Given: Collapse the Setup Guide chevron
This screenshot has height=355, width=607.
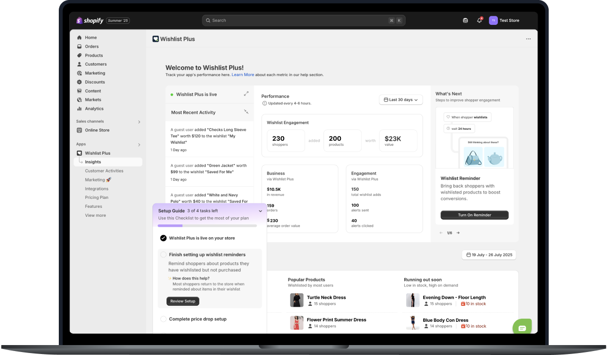Looking at the screenshot, I should pyautogui.click(x=260, y=211).
